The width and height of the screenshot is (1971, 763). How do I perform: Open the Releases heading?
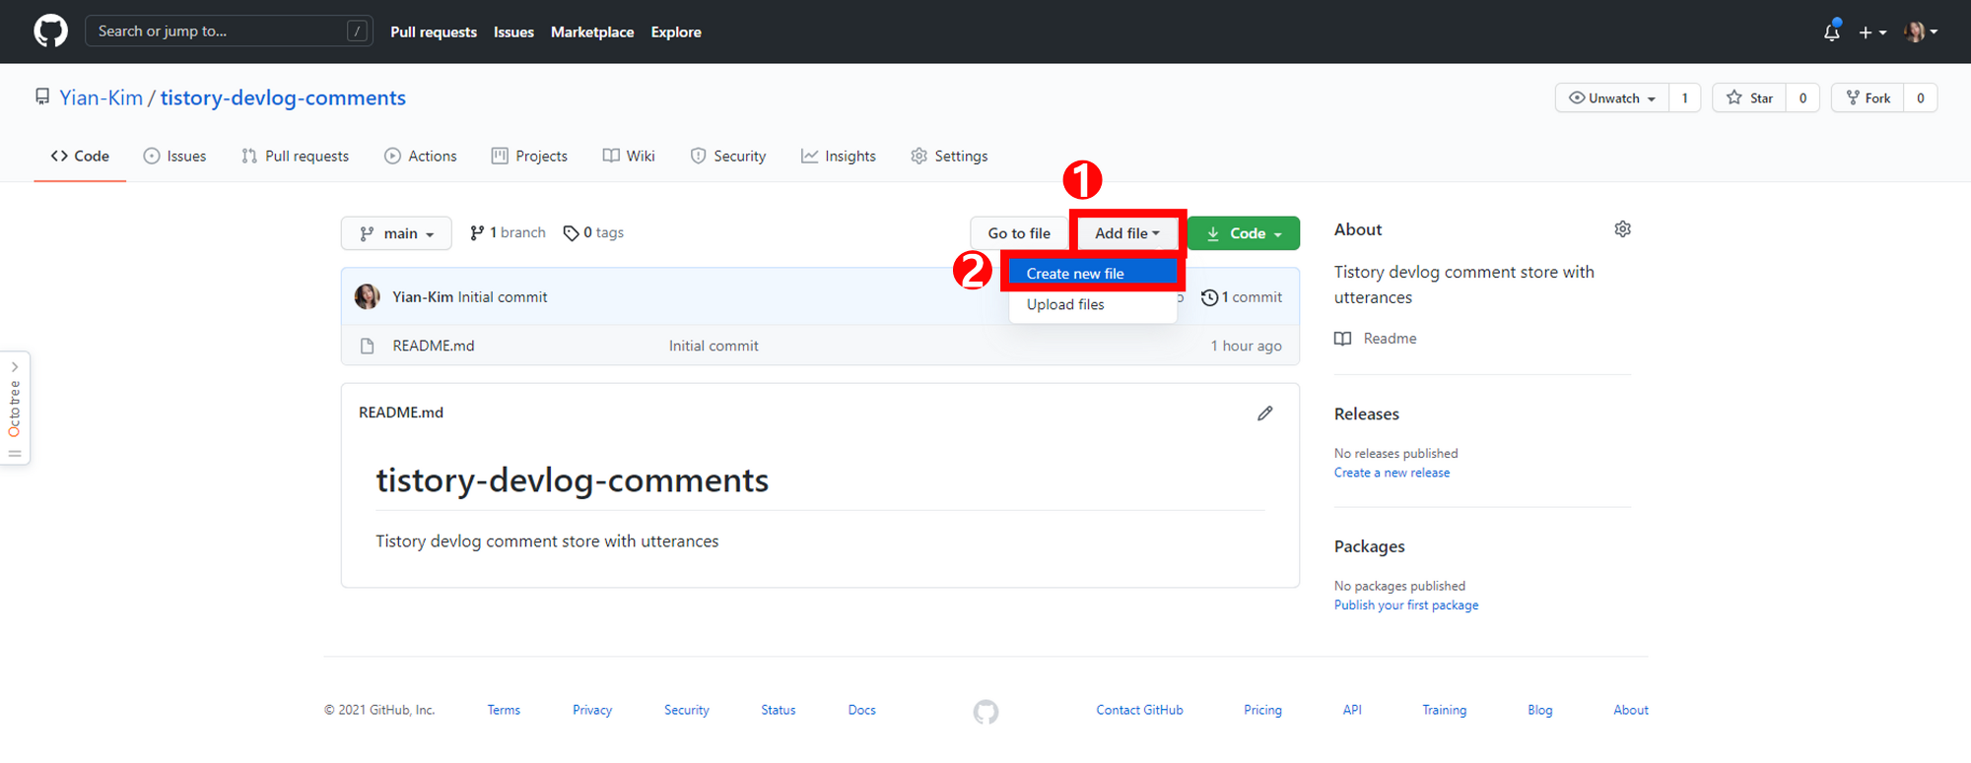(1367, 413)
